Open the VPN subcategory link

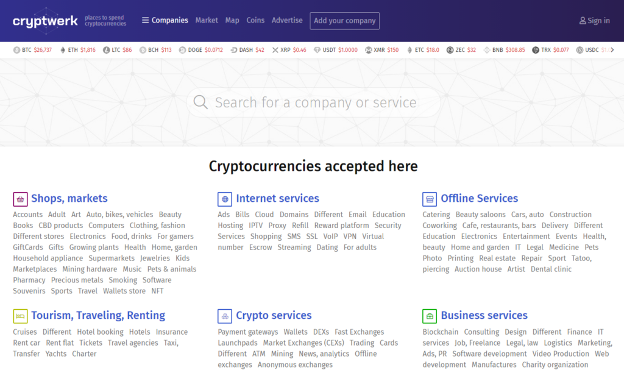click(x=350, y=237)
